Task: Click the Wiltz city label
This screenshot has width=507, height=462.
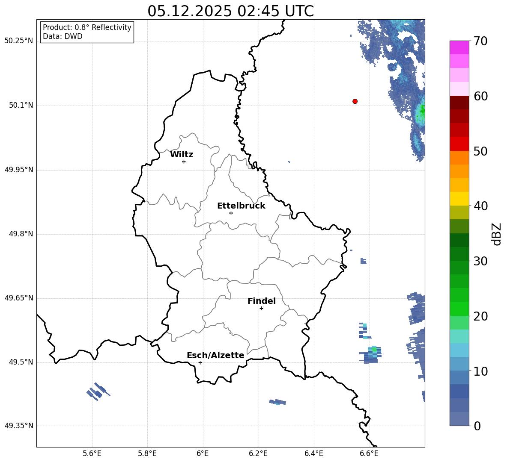Action: coord(182,155)
